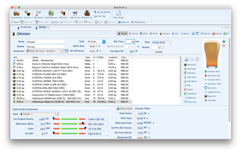Open the Timer tab
Screen dimensions: 241x153
(154, 34)
